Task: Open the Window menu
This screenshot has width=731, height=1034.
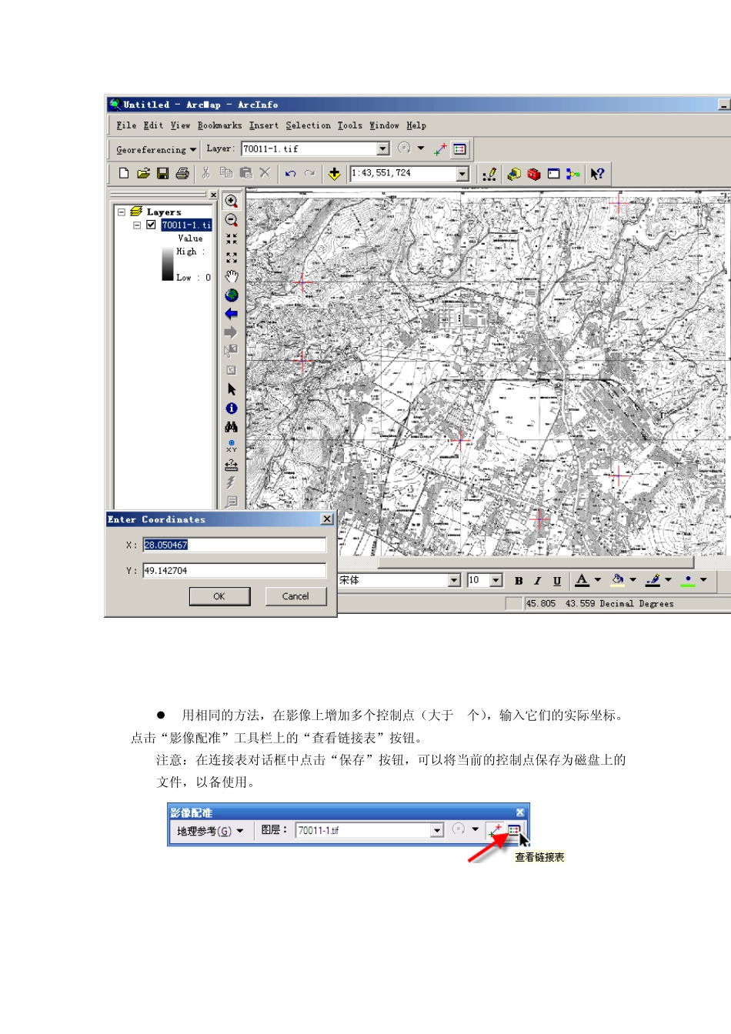Action: 384,125
